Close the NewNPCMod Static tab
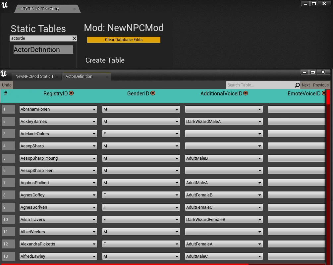The image size is (333, 265). click(x=57, y=77)
